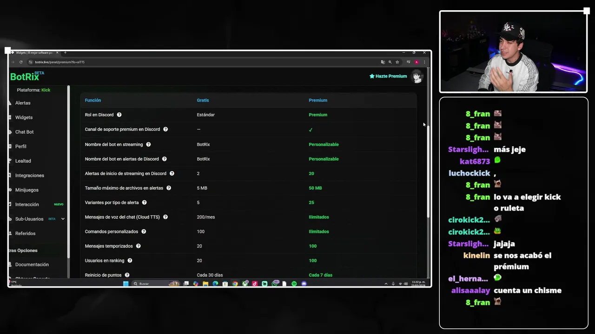Expand the Sub-Usuarios submenu chevron
595x334 pixels.
pyautogui.click(x=63, y=219)
